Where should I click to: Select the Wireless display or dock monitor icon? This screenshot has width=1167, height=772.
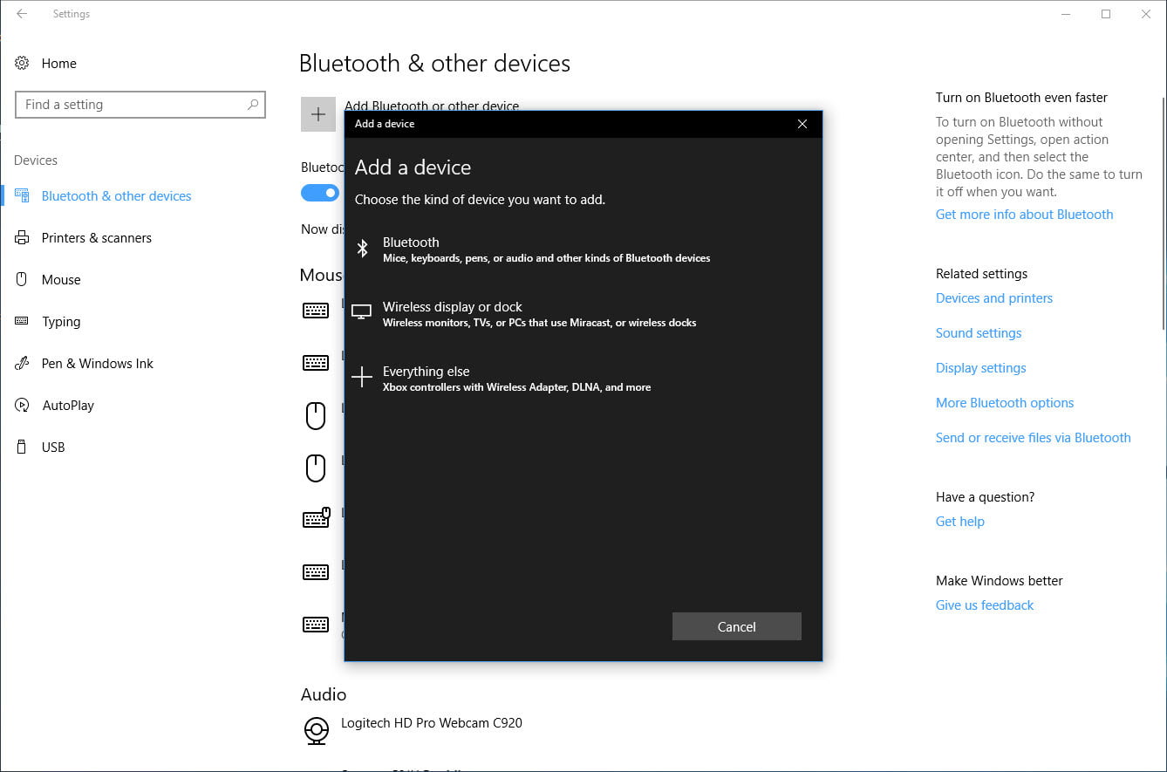click(x=362, y=311)
